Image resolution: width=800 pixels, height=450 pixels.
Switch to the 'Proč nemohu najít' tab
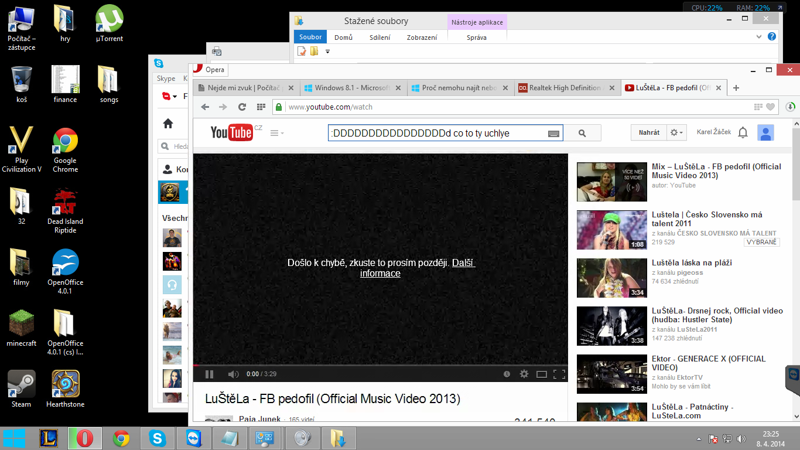459,88
